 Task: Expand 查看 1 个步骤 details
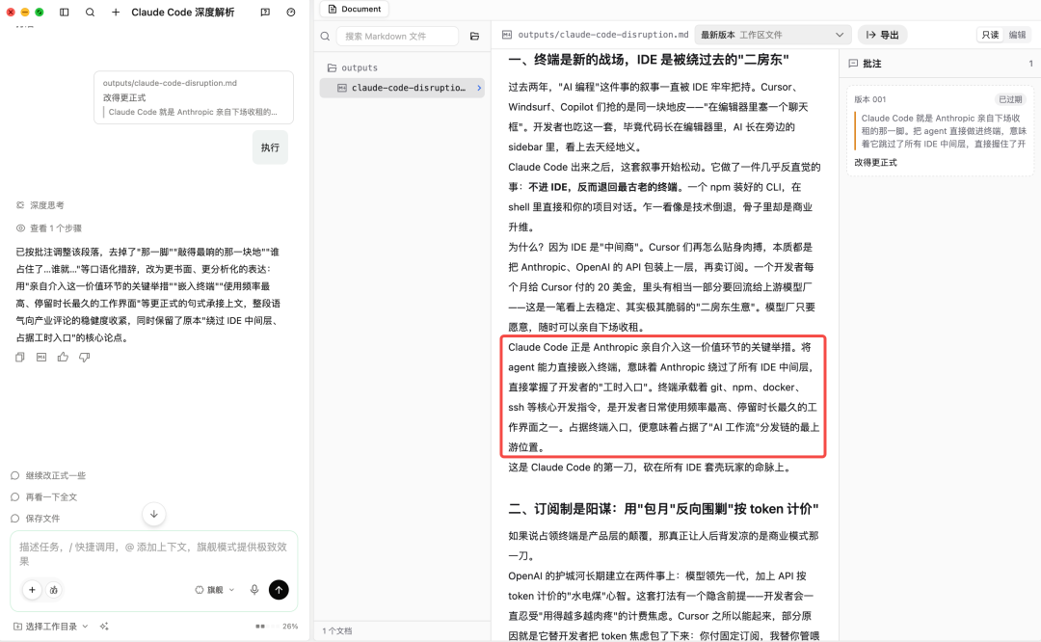(49, 227)
